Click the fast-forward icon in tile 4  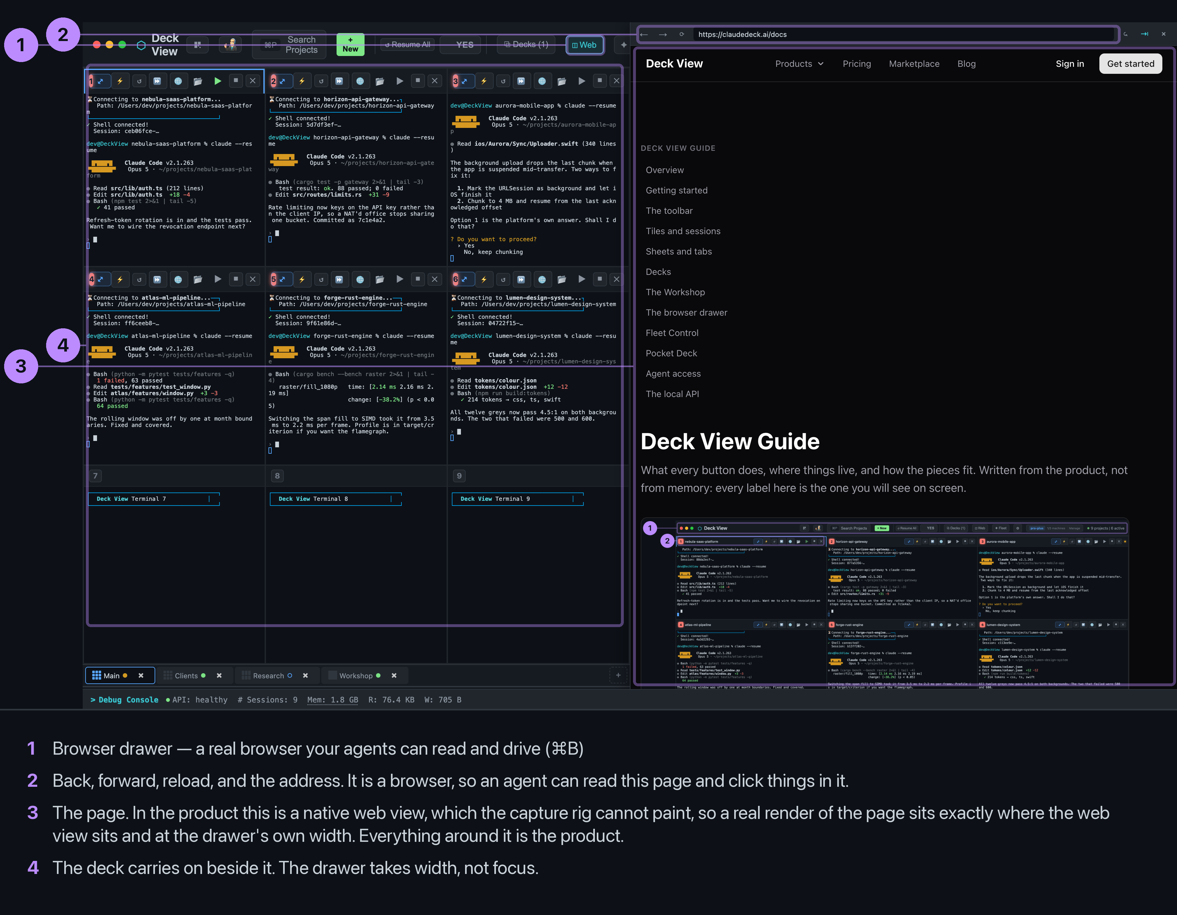click(157, 280)
